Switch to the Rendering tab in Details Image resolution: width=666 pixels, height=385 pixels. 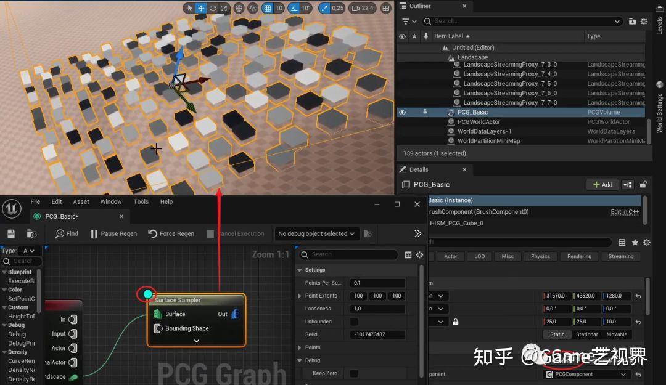pyautogui.click(x=579, y=256)
